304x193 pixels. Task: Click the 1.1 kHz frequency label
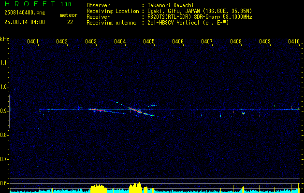(4, 63)
